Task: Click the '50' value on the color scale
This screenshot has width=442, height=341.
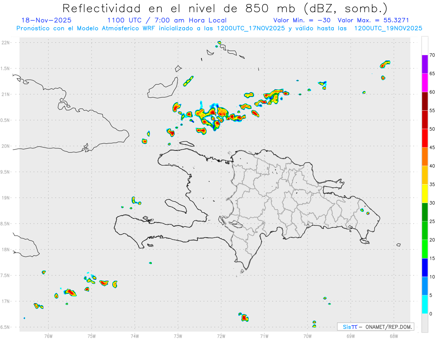Action: point(432,129)
